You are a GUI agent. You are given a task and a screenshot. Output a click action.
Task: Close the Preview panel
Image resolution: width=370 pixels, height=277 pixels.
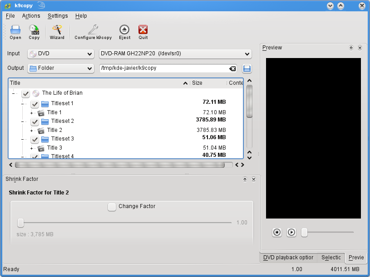(360, 48)
